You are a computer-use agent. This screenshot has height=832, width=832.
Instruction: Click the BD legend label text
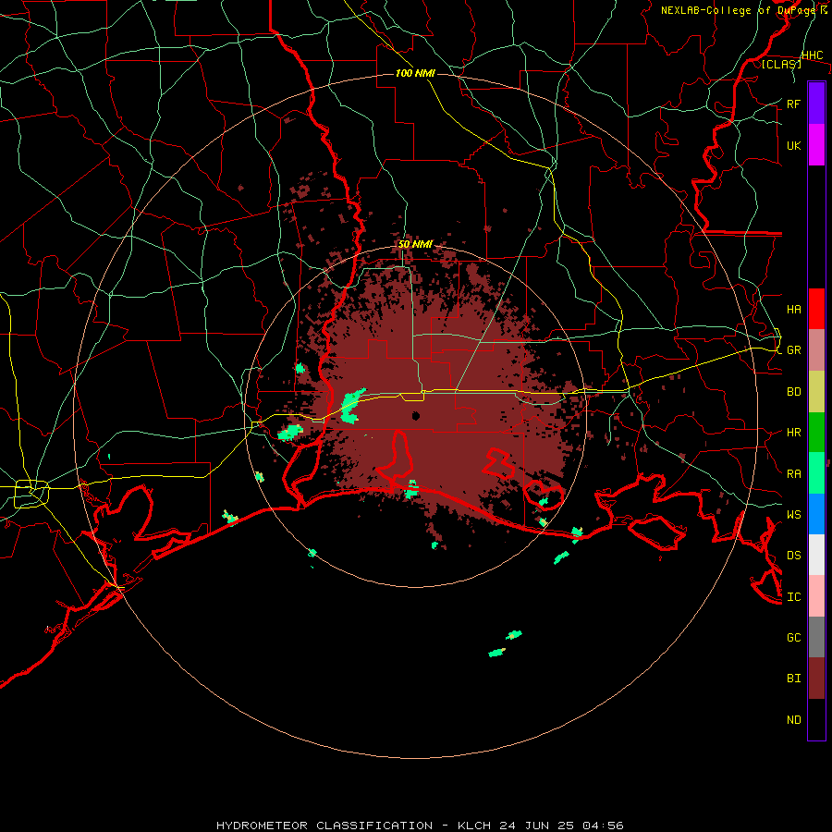pyautogui.click(x=794, y=392)
